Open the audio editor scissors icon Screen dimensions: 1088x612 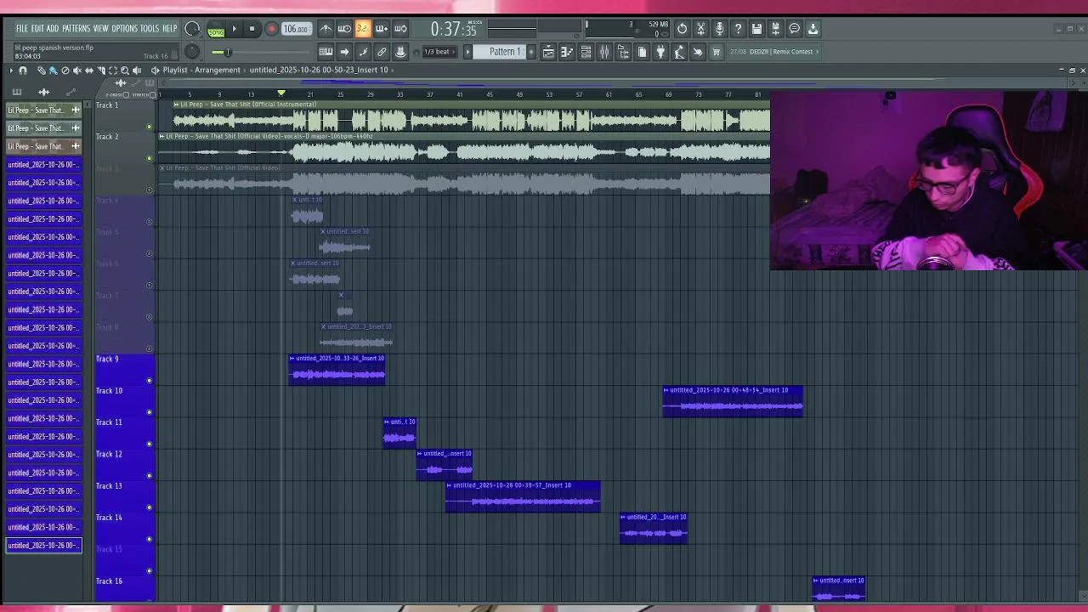pos(700,28)
